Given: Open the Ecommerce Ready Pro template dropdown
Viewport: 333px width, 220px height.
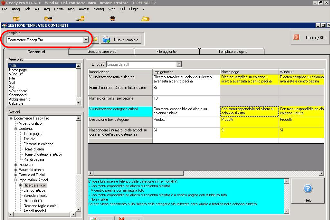Looking at the screenshot, I should coord(86,40).
